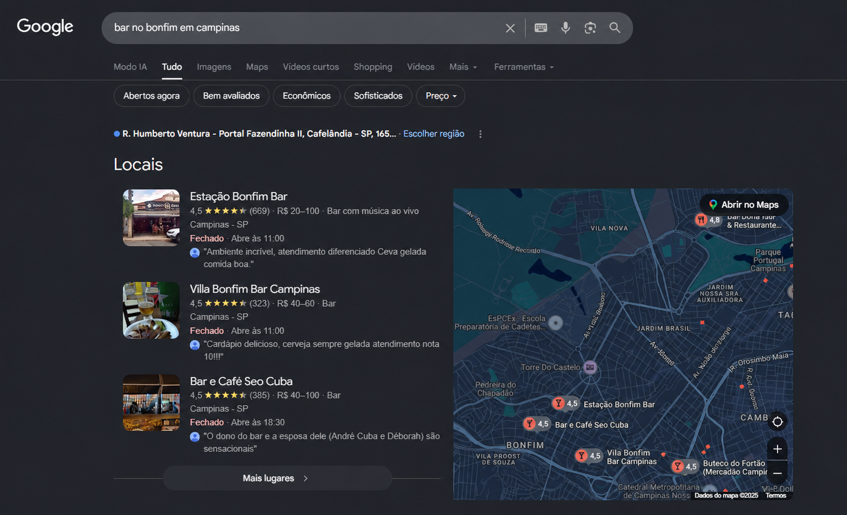Open the Vídeos curtos tab
The width and height of the screenshot is (847, 515).
pyautogui.click(x=311, y=67)
